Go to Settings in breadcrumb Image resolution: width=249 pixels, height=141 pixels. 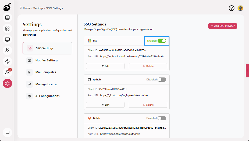(38, 8)
